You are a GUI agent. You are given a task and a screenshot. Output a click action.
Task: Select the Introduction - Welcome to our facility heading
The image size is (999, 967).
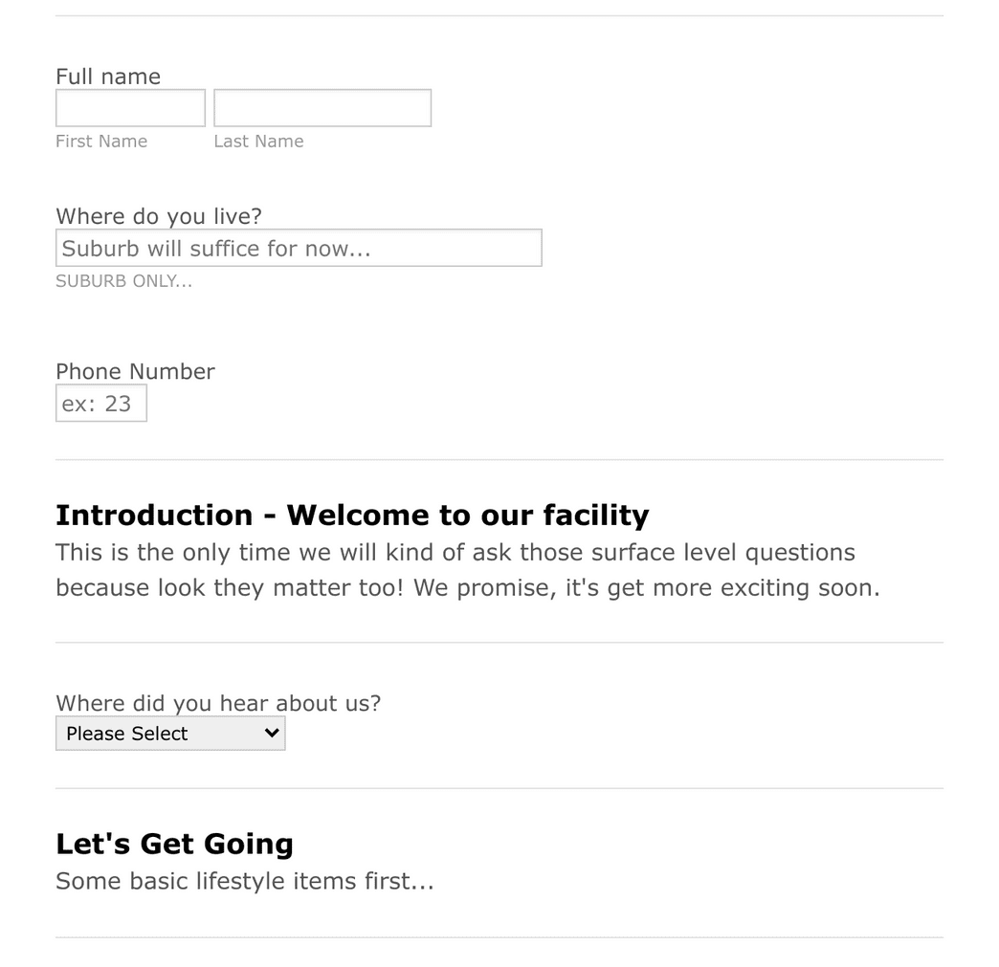(x=352, y=515)
